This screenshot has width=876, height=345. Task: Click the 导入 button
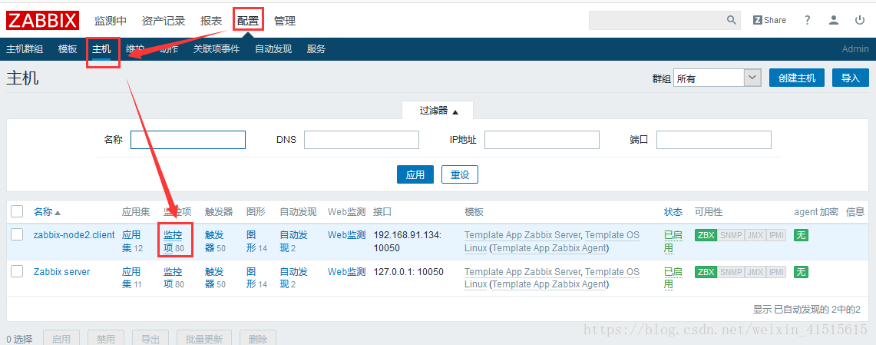[x=851, y=78]
